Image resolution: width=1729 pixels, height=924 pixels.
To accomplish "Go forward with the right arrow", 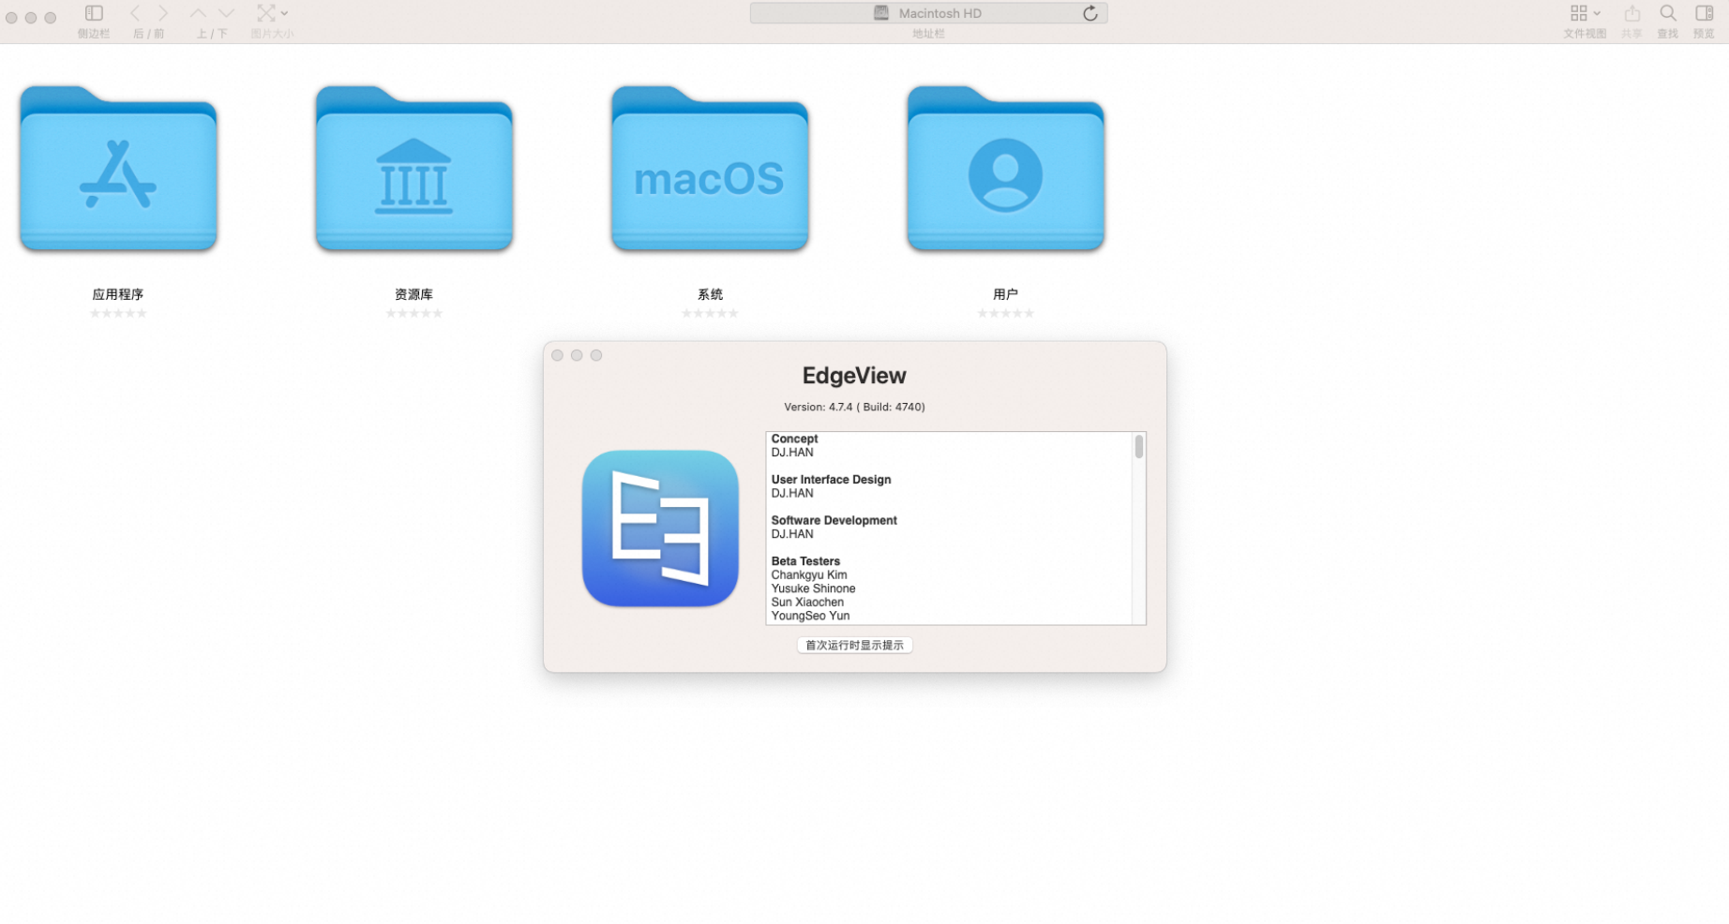I will click(x=163, y=13).
